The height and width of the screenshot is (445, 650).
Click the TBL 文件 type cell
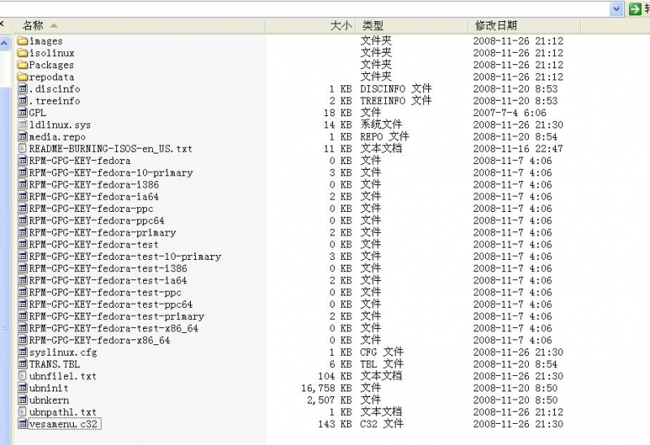click(382, 365)
